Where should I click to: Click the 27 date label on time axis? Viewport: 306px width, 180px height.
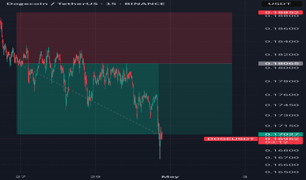(20, 177)
